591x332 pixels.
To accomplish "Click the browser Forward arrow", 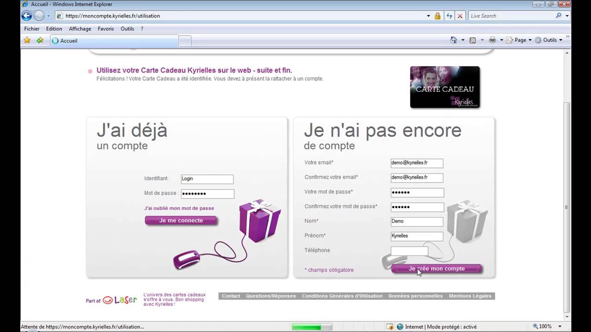I will (39, 16).
